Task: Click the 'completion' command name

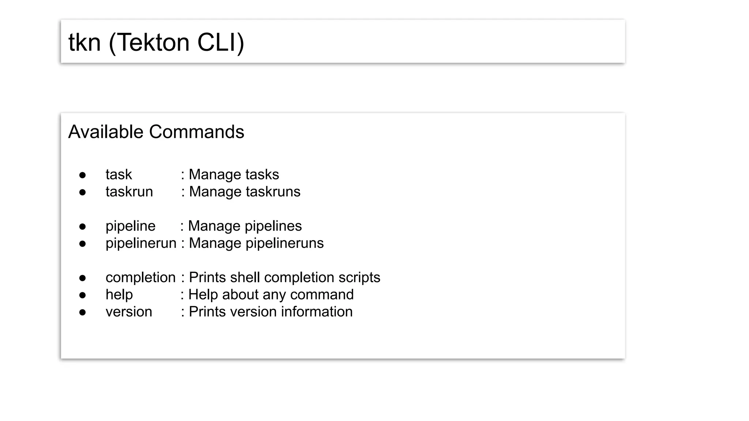Action: click(140, 278)
